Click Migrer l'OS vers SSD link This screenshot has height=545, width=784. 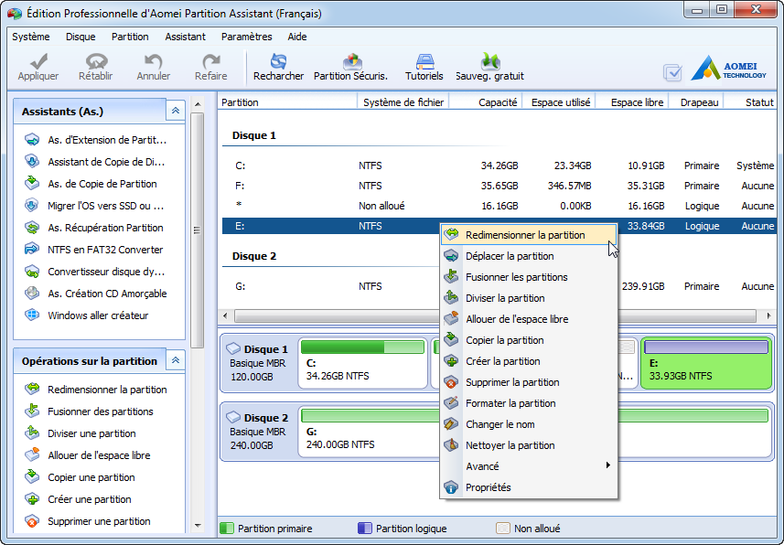(105, 206)
